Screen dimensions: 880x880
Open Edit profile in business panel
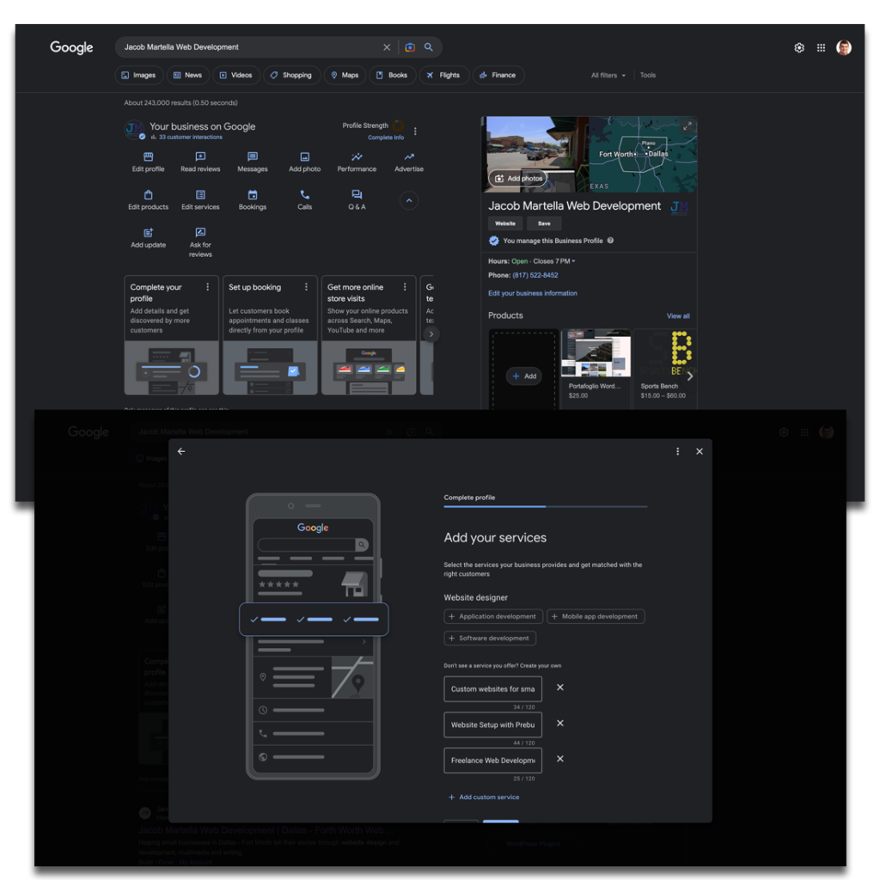(148, 162)
